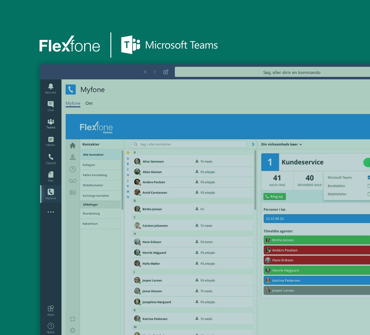Image resolution: width=370 pixels, height=335 pixels.
Task: Start a new chat with compose icon
Action: click(166, 72)
